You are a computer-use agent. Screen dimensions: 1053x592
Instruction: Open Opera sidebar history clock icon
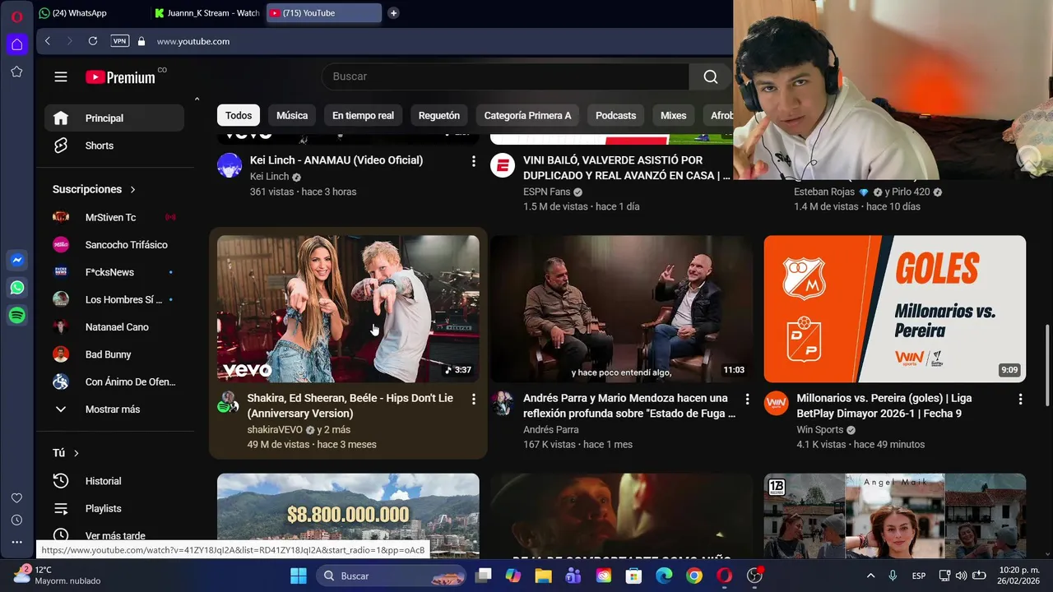16,520
